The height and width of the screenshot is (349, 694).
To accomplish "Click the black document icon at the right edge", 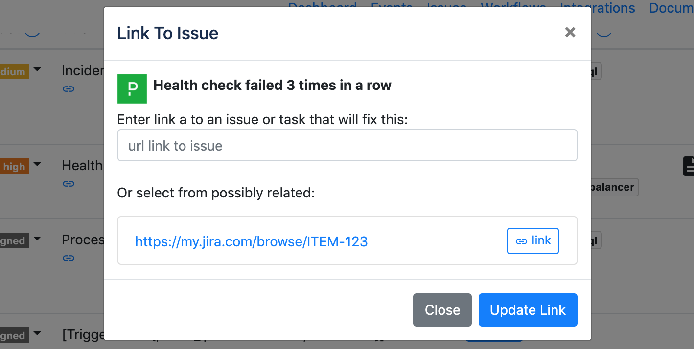I will click(689, 166).
